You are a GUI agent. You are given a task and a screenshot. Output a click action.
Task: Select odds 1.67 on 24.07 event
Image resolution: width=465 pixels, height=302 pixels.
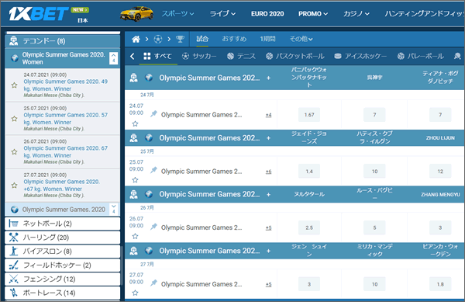tap(309, 115)
